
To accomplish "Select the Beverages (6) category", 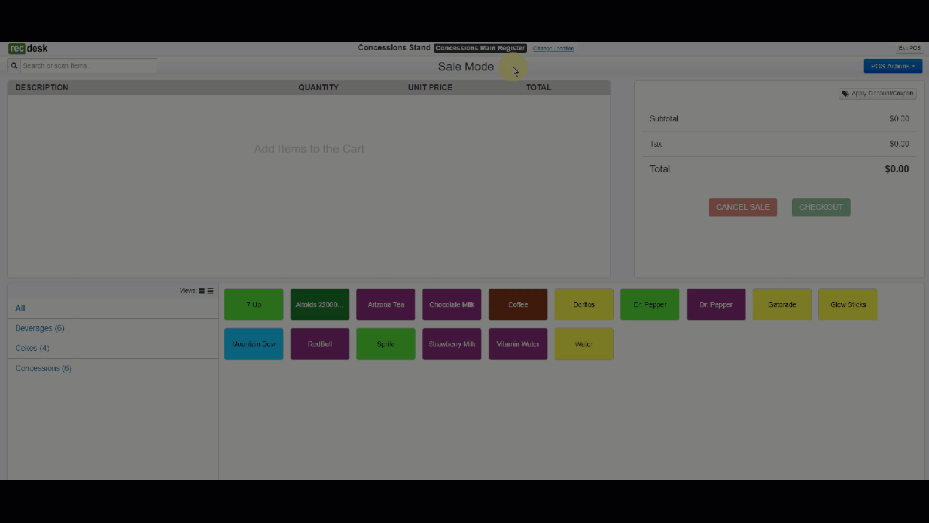I will (x=40, y=328).
